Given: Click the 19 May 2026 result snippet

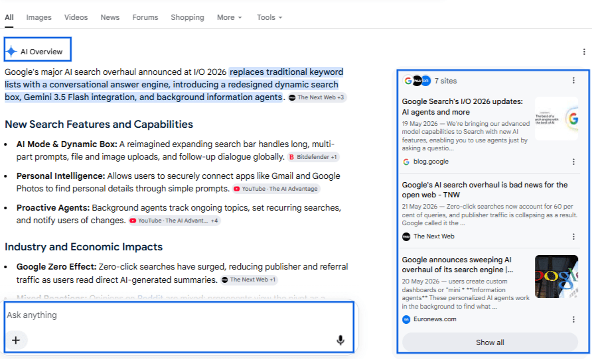Looking at the screenshot, I should coord(466,136).
